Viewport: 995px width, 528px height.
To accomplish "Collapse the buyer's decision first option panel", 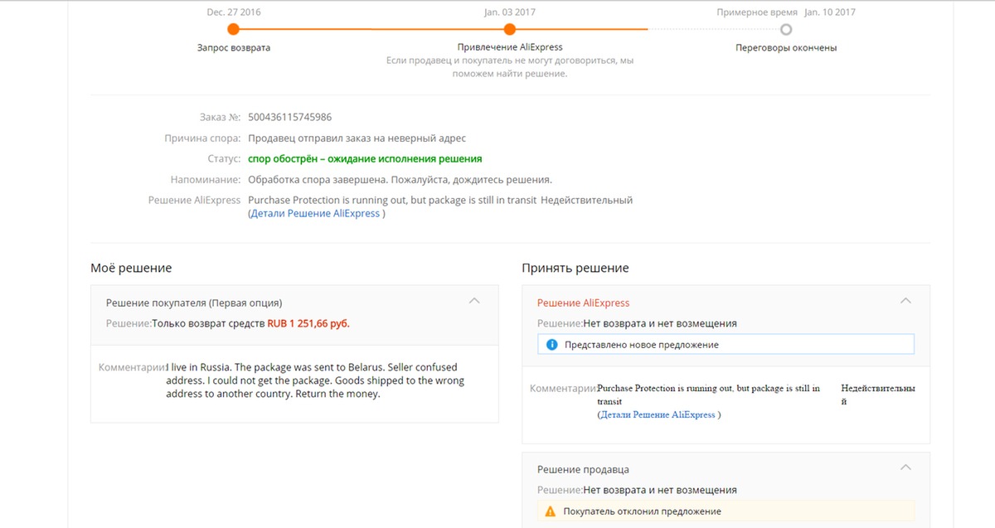I will (x=474, y=301).
